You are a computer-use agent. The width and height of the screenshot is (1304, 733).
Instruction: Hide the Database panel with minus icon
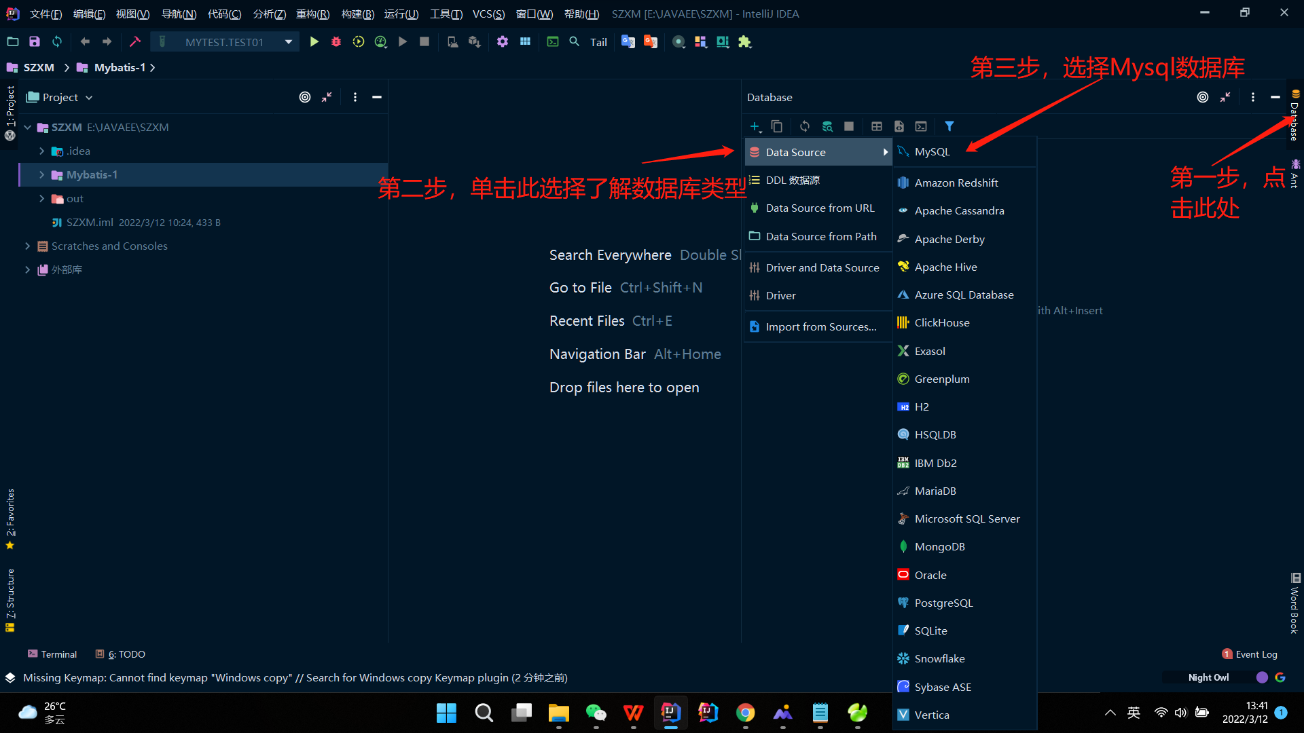click(x=1275, y=97)
